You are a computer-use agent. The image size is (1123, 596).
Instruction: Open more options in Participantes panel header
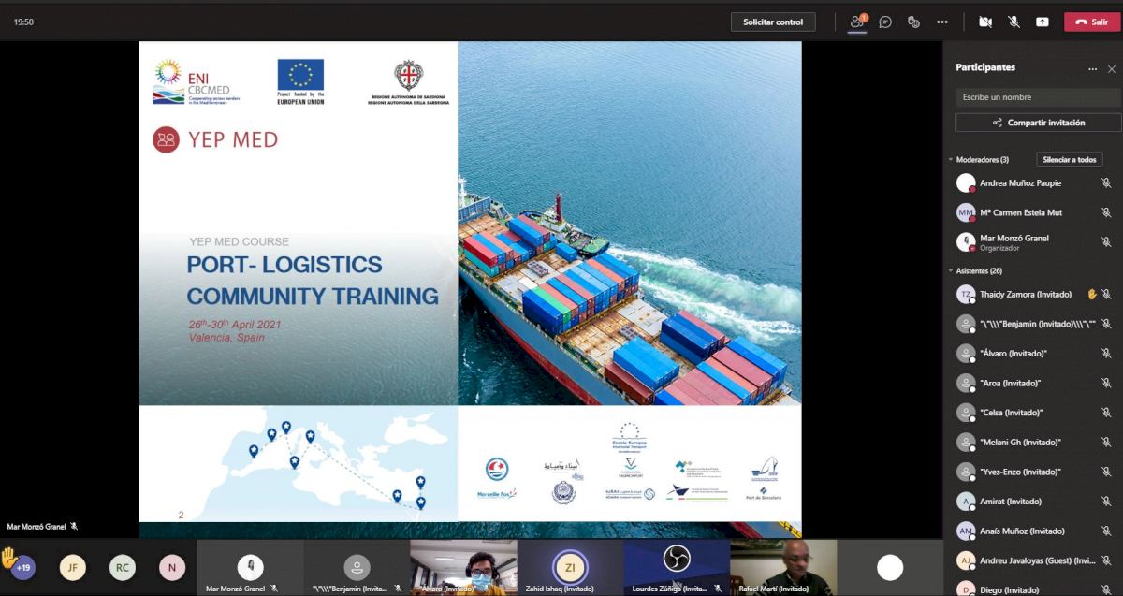pyautogui.click(x=1092, y=68)
